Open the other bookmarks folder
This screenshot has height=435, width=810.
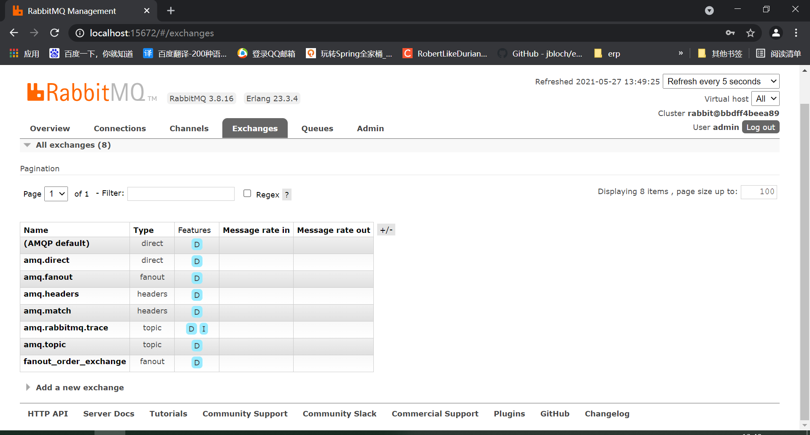(x=720, y=54)
